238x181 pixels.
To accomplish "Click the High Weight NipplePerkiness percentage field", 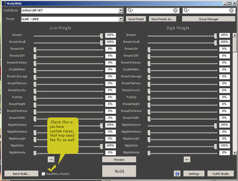I will 224,132.
